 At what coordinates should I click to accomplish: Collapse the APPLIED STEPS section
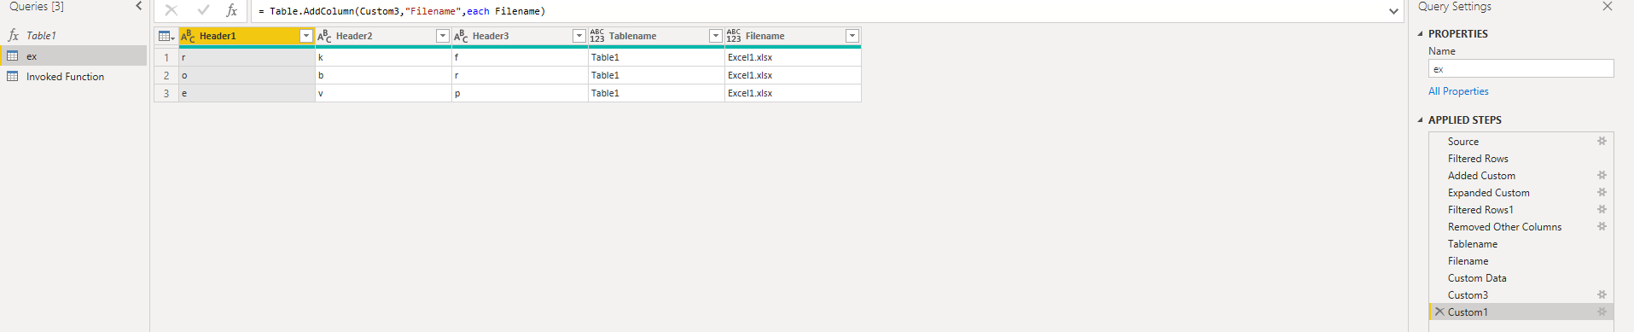click(1421, 120)
